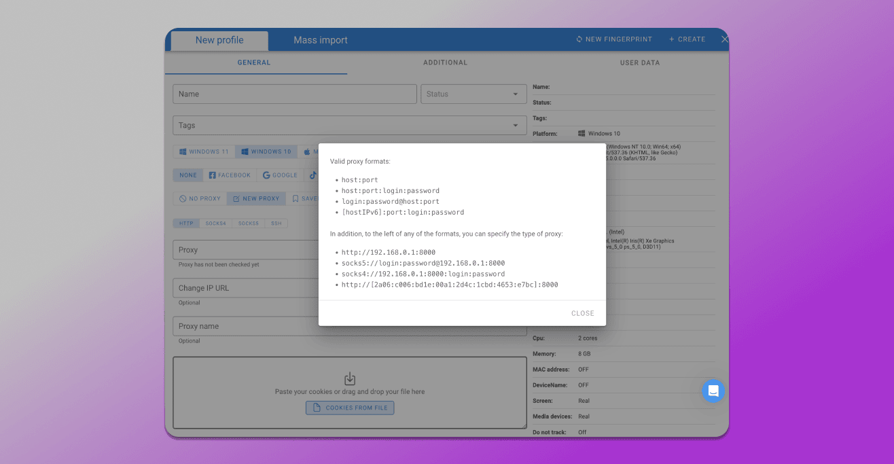Choose the SOCKS5 proxy type

(249, 224)
